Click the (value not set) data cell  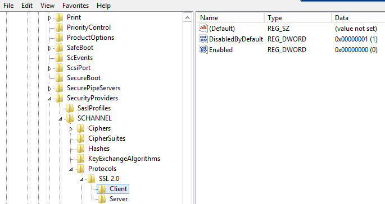tap(356, 29)
